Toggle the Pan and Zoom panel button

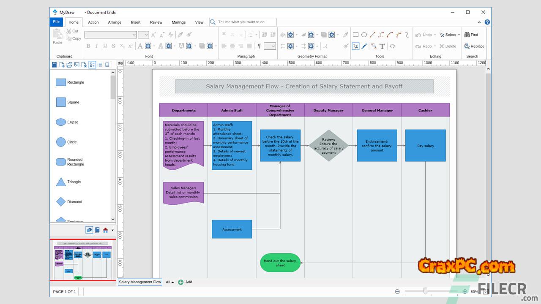[89, 230]
